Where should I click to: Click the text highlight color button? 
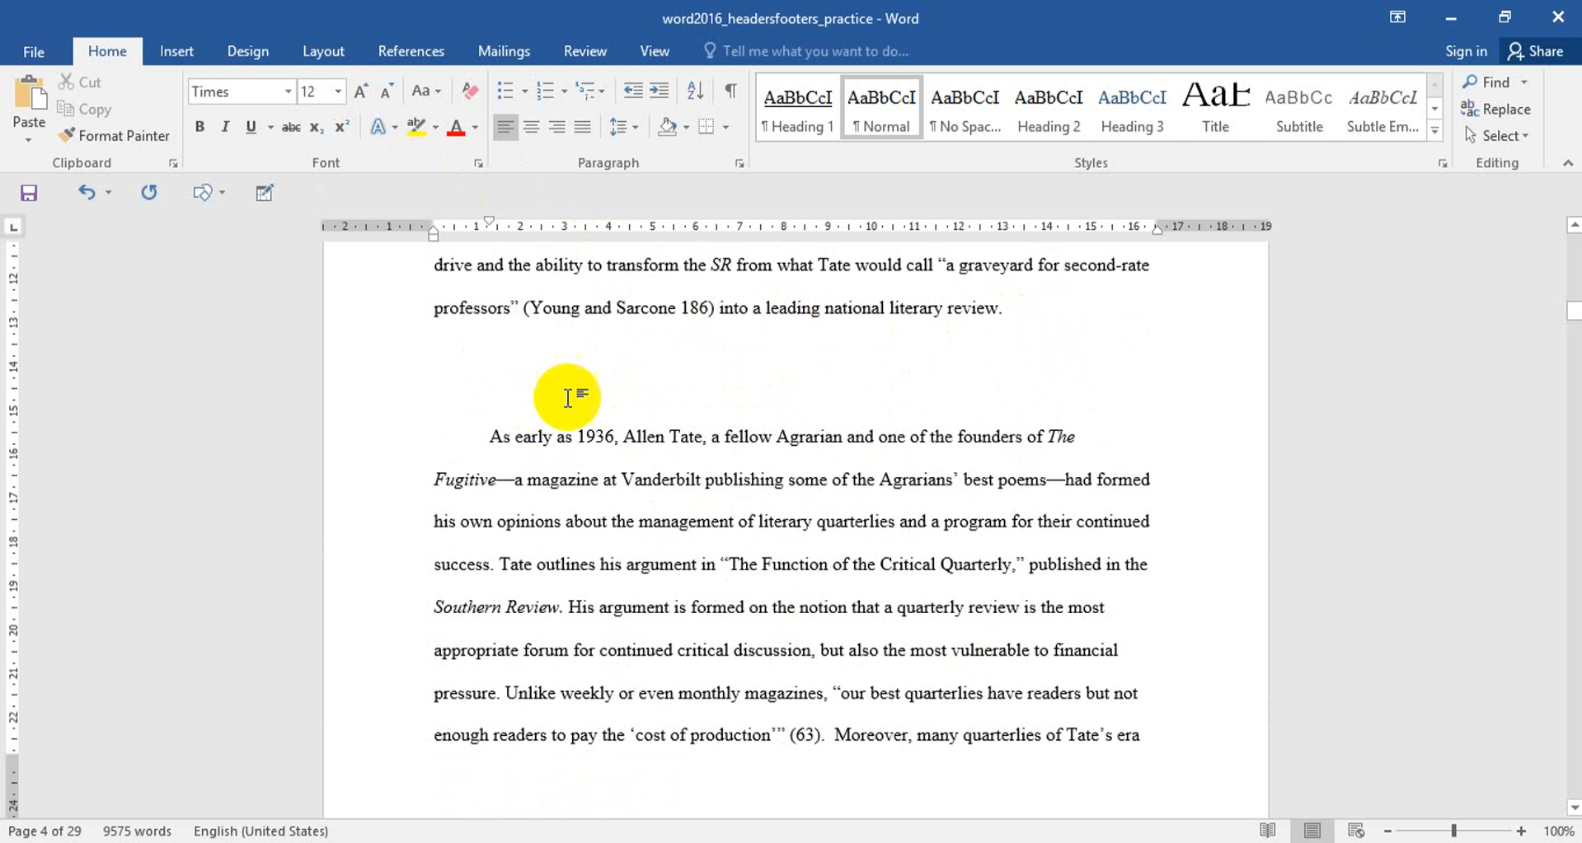pyautogui.click(x=416, y=128)
